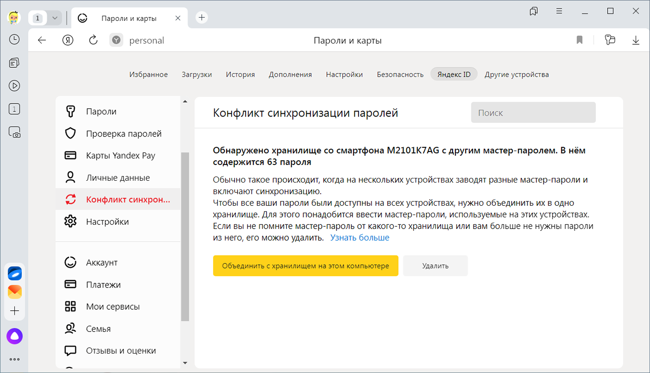This screenshot has height=373, width=650.
Task: Open the blue browser app in the sidebar
Action: (x=14, y=274)
